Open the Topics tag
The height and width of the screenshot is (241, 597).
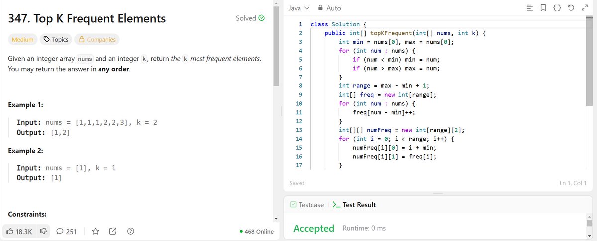coord(56,39)
